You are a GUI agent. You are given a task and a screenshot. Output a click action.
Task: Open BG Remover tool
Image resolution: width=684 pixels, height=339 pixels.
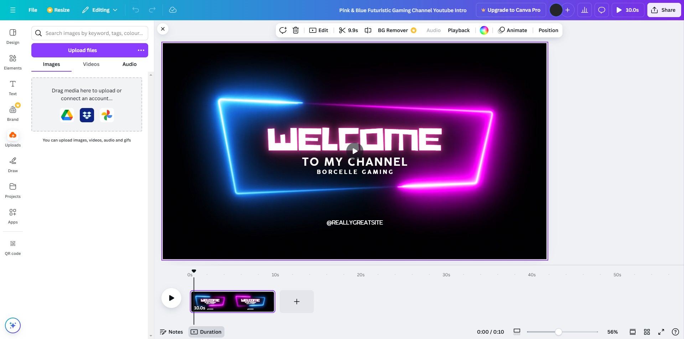397,30
